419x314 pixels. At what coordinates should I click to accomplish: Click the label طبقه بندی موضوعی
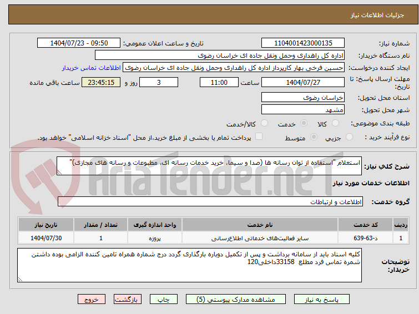point(380,123)
